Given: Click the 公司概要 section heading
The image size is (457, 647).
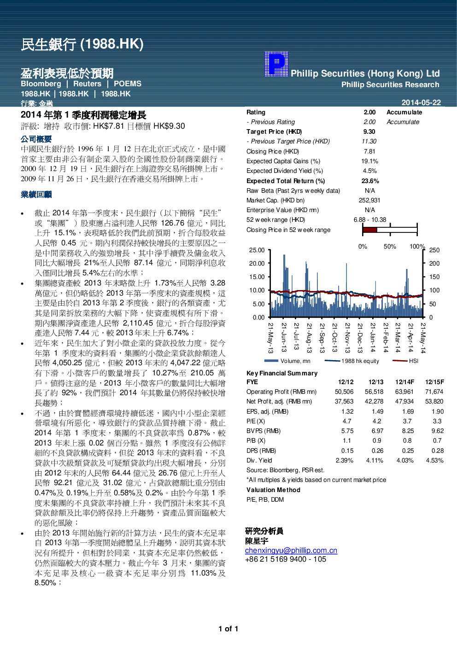Looking at the screenshot, I should (x=36, y=139).
